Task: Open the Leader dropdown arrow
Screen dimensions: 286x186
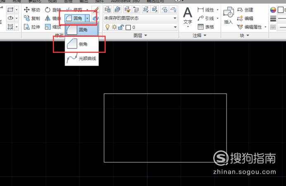Action: point(218,18)
